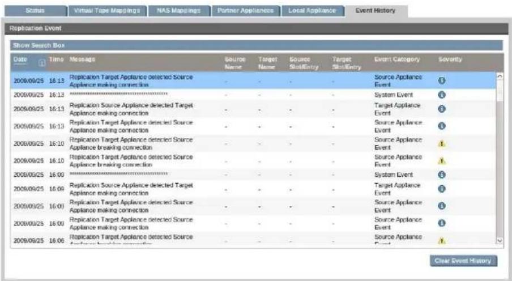
Task: Select the Event History tab
Action: (x=376, y=11)
